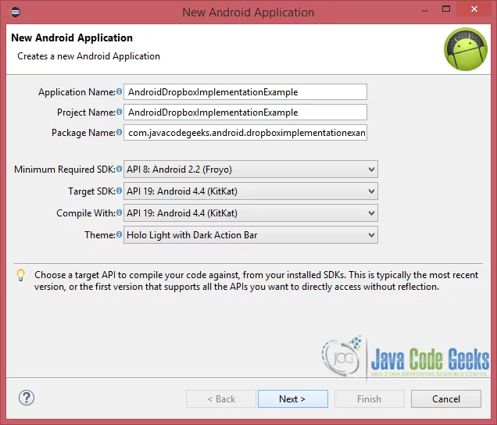
Task: Click the disabled Back button
Action: point(221,398)
